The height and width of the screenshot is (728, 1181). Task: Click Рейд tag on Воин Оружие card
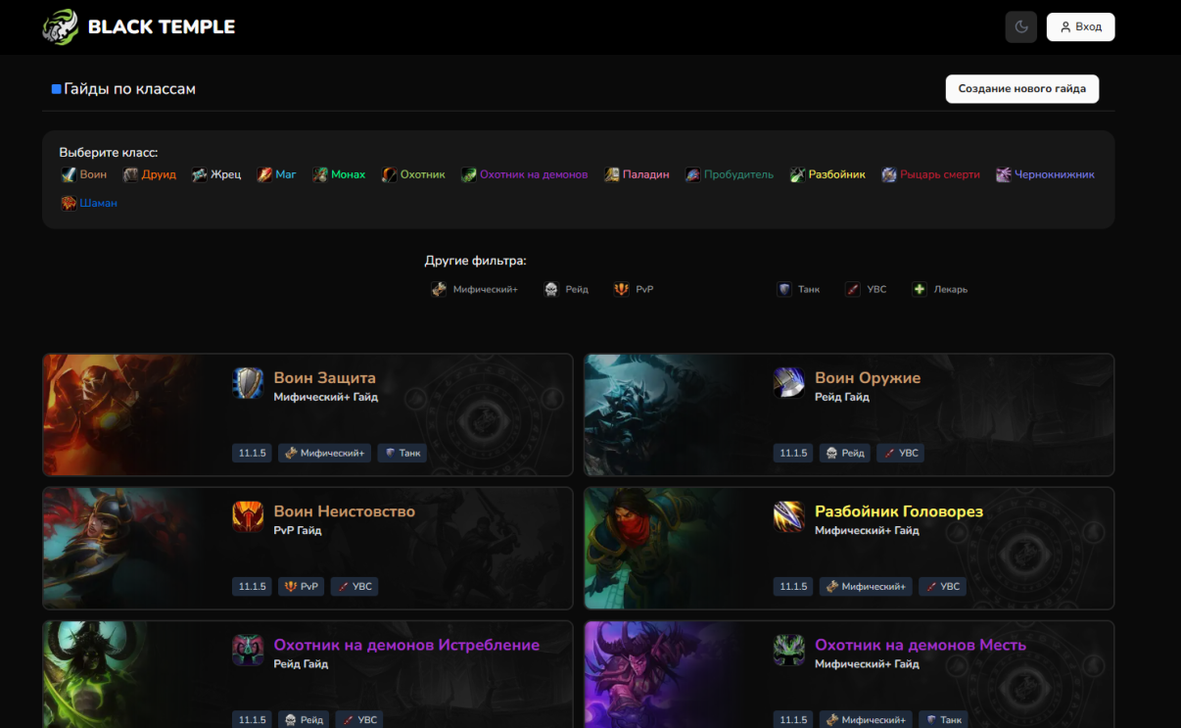(845, 453)
